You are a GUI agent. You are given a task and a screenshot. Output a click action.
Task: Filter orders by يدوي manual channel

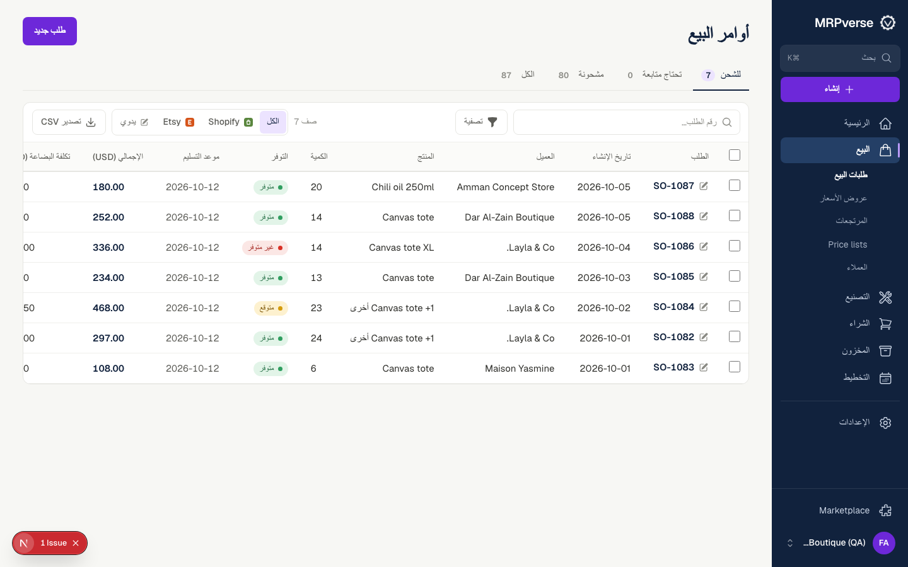pos(134,122)
